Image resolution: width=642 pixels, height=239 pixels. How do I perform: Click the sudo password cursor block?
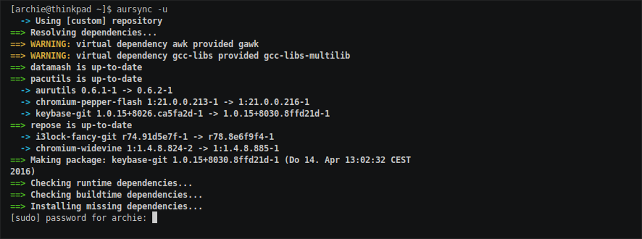(x=154, y=218)
